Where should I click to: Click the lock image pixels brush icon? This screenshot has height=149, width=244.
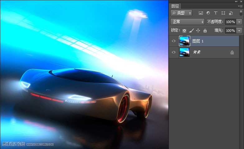tap(191, 31)
